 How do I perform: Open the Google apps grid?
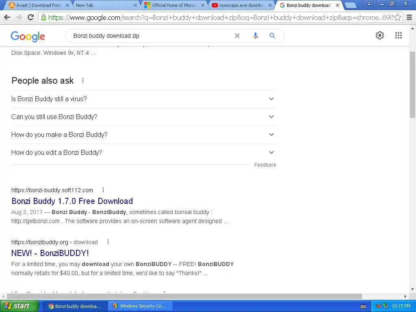pyautogui.click(x=399, y=35)
